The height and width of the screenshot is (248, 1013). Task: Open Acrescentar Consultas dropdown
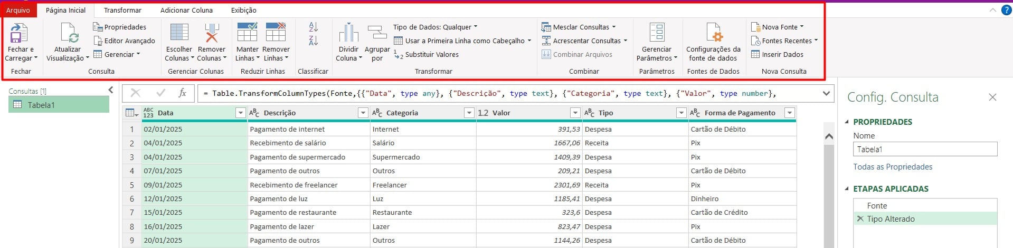pos(584,41)
